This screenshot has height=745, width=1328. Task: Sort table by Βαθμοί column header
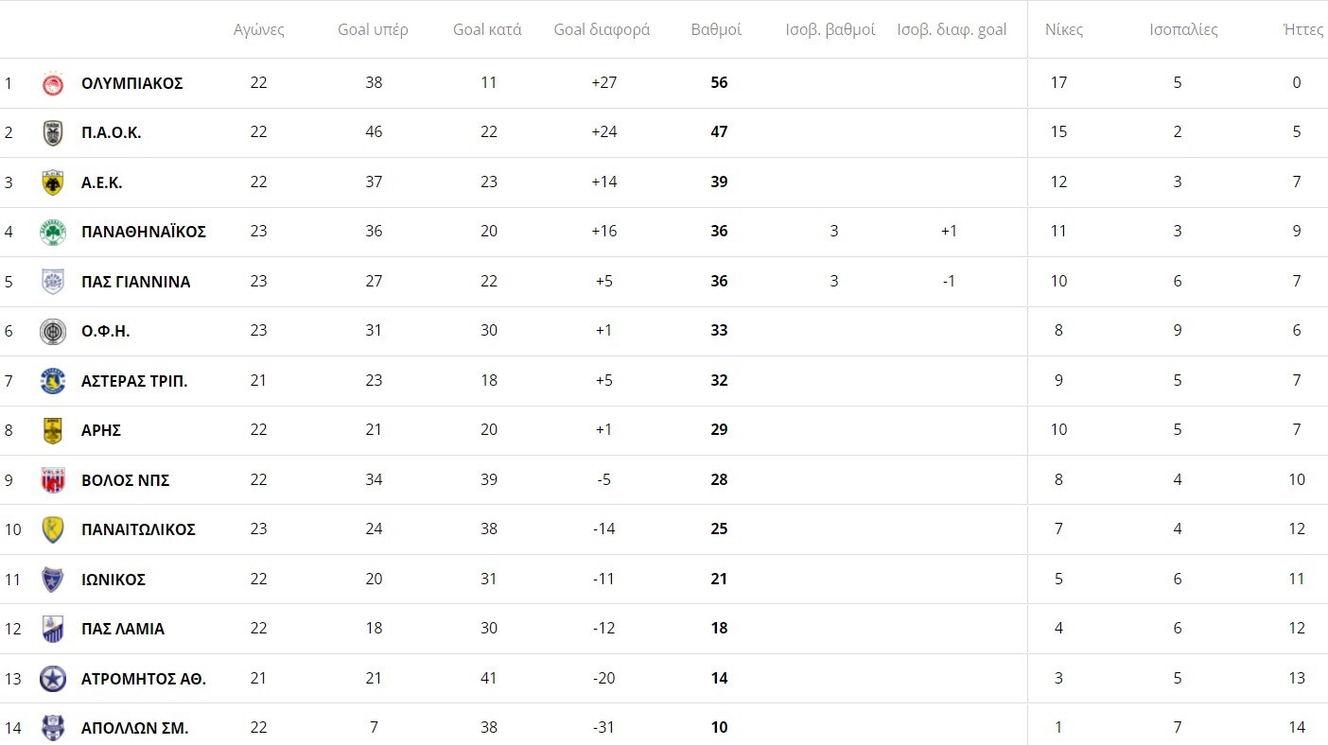[716, 29]
